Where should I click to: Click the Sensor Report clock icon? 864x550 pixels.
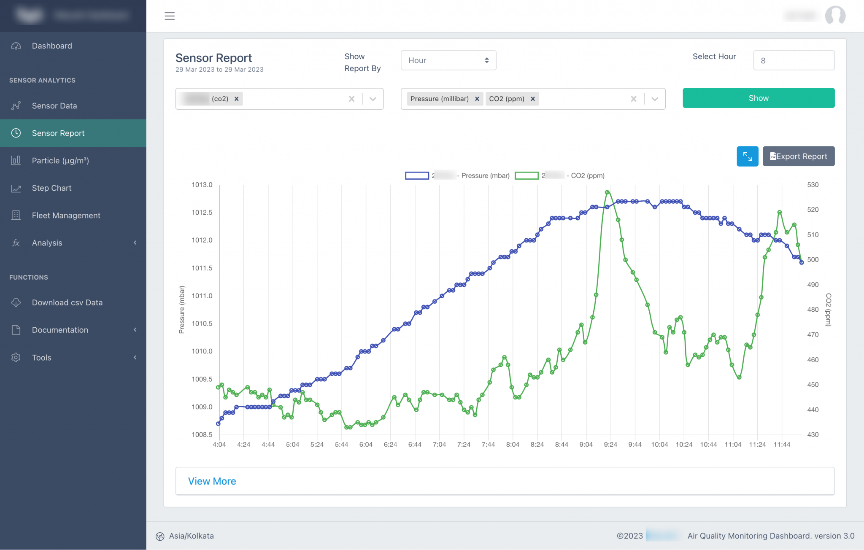click(x=16, y=133)
